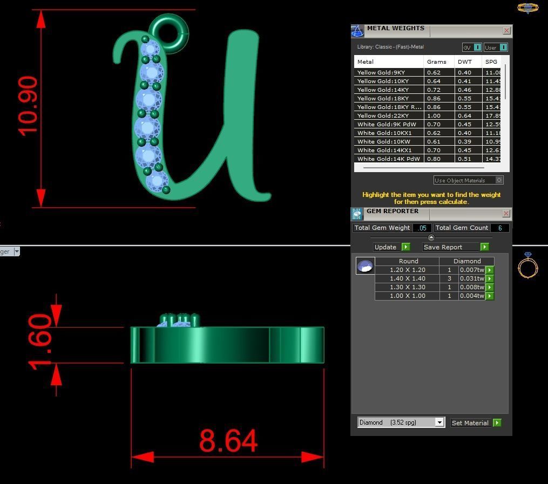Select the Yellow Gold:10KY row

pyautogui.click(x=427, y=81)
